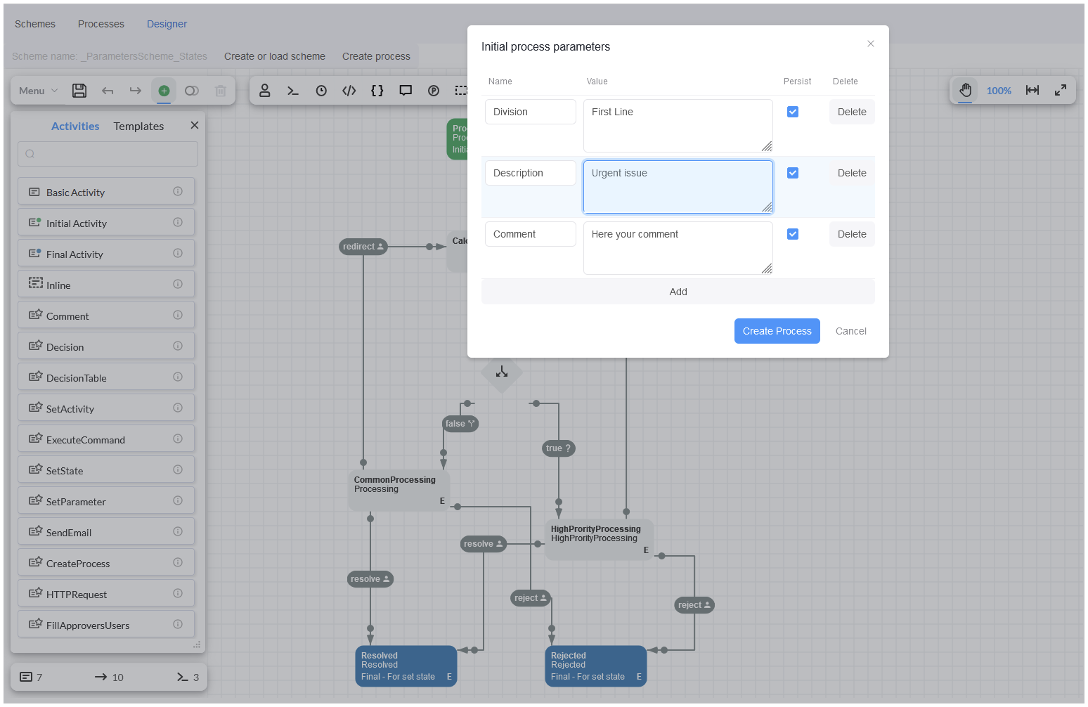Click the decision diamond node icon

coord(502,372)
